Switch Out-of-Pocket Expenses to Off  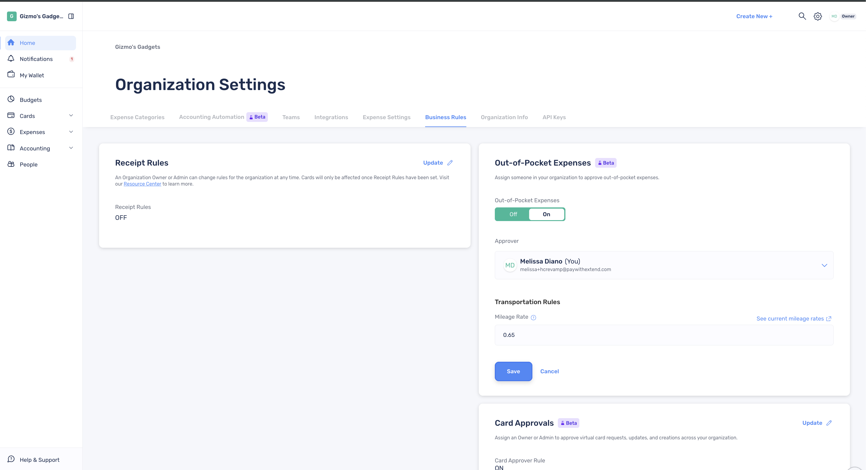coord(513,214)
